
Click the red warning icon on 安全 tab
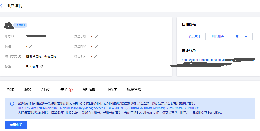[71, 90]
